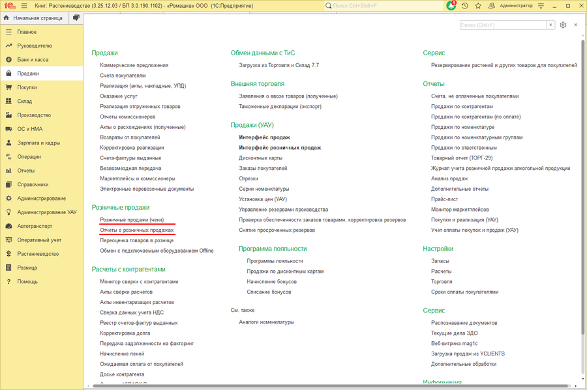Click the Начальная страница home icon
Viewport: 587px width, 390px height.
[x=7, y=18]
